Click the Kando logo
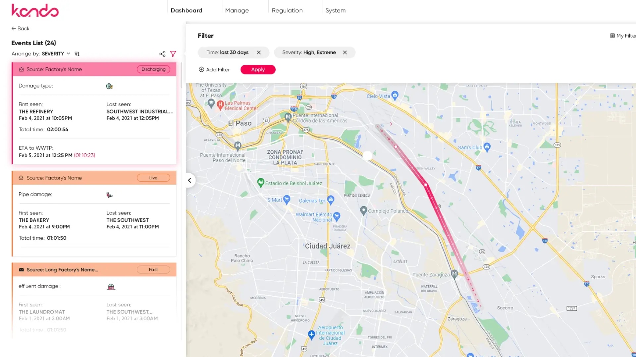Screen dimensions: 636x357 (35, 11)
